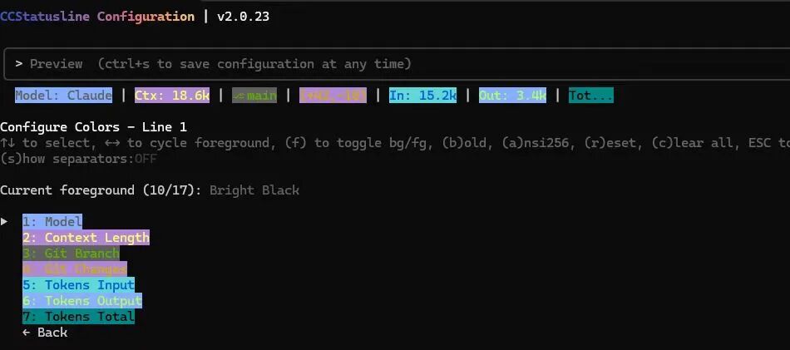This screenshot has width=790, height=350.
Task: Click the Ctx: 18.6k preview segment
Action: pos(172,96)
